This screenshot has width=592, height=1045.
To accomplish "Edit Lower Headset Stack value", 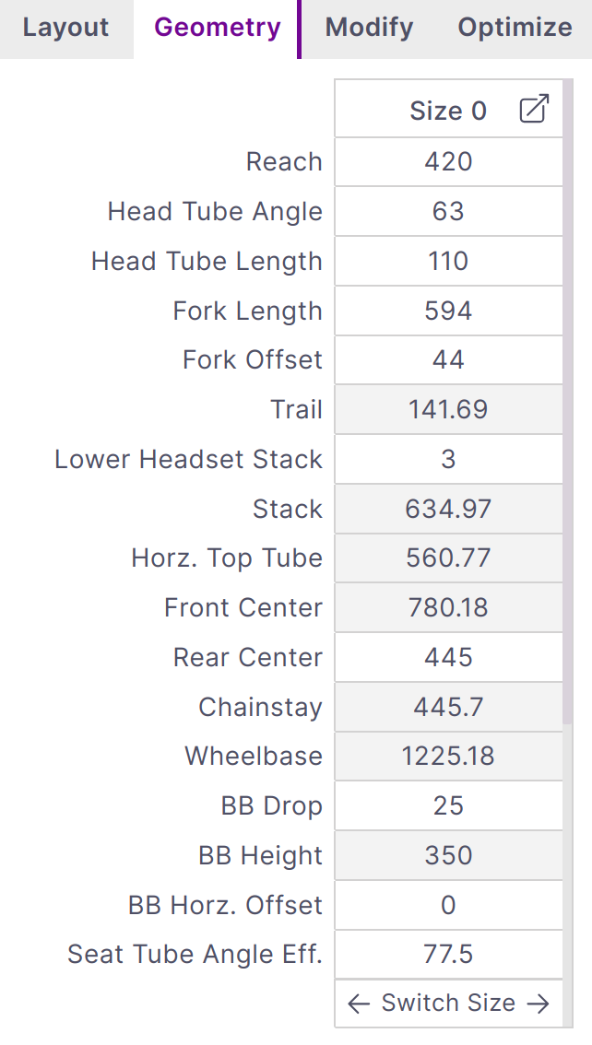I will [448, 460].
